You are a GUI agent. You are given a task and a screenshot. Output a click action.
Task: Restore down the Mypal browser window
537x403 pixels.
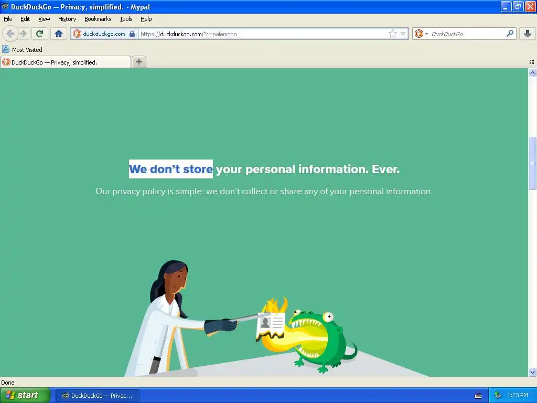click(x=518, y=6)
